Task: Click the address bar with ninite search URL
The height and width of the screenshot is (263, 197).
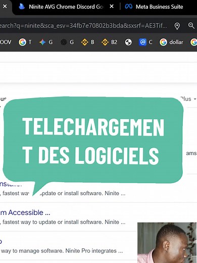Action: 84,26
